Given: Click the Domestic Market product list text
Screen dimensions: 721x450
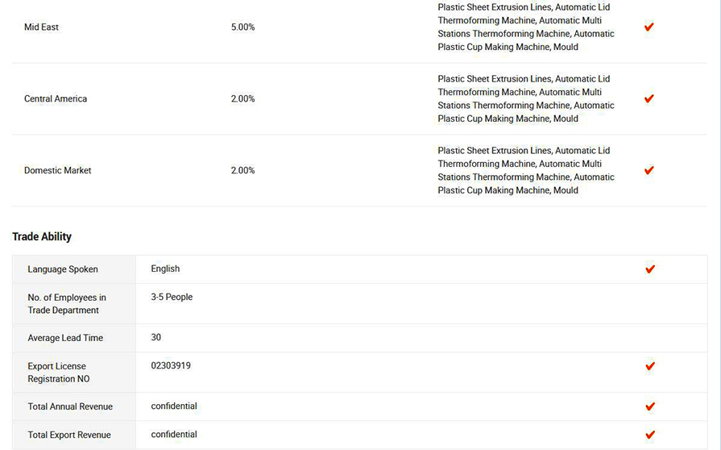Looking at the screenshot, I should click(525, 170).
